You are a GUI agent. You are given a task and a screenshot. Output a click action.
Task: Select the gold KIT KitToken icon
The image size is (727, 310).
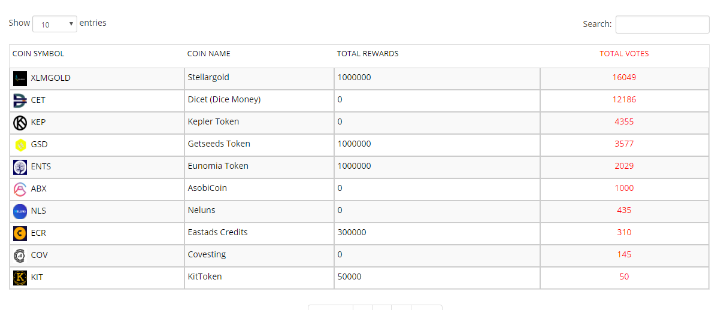[20, 278]
